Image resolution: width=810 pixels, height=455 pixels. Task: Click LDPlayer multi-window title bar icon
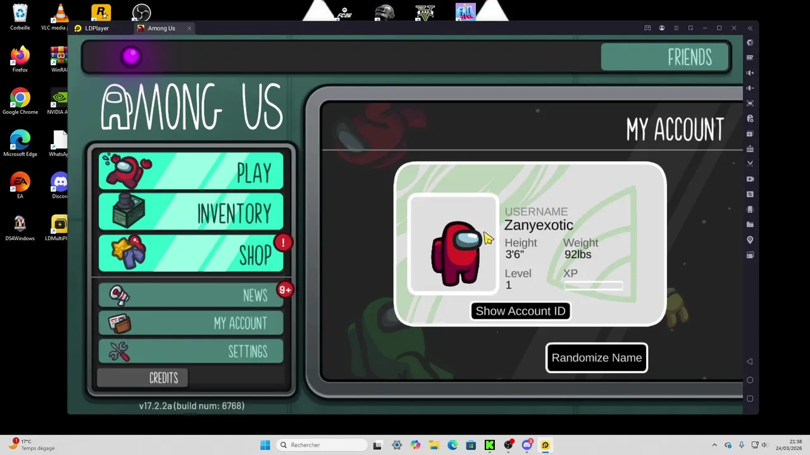[690, 28]
